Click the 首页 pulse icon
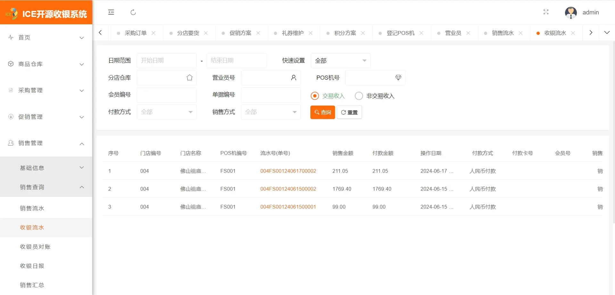 pos(11,37)
